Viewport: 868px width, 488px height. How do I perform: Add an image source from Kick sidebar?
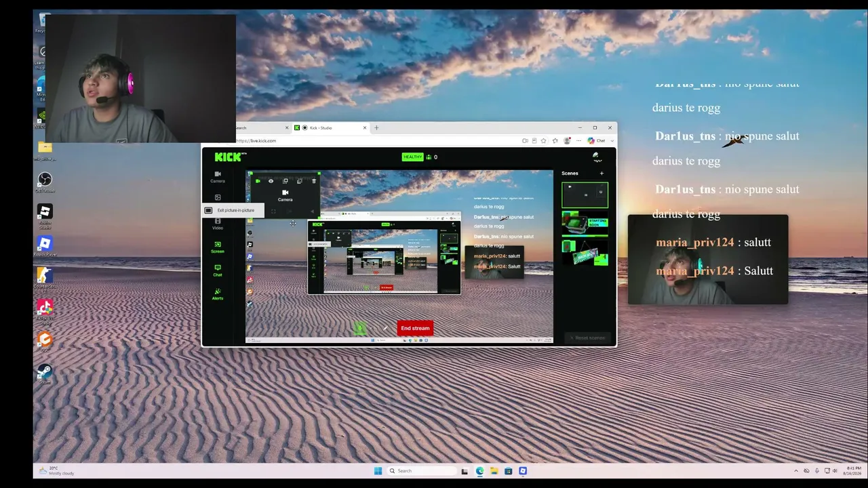tap(218, 197)
